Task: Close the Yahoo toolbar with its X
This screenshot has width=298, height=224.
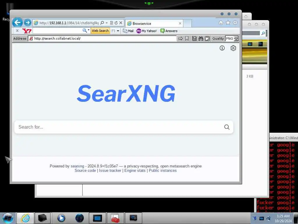Action: tap(17, 31)
